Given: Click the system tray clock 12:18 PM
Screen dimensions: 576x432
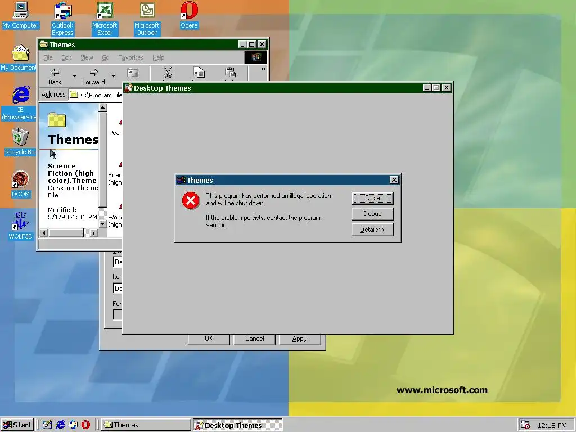Looking at the screenshot, I should point(552,425).
